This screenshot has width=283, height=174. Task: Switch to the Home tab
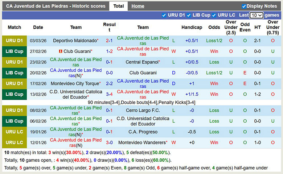[138, 6]
